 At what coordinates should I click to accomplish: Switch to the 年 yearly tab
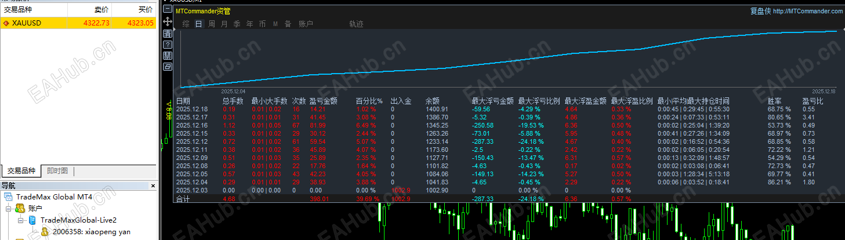pyautogui.click(x=250, y=24)
